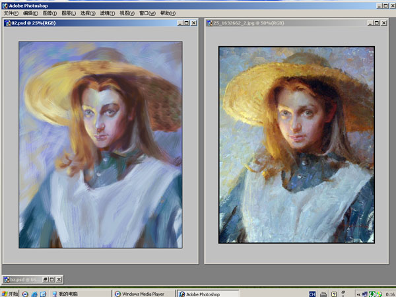This screenshot has width=396, height=297.
Task: Open the 选择(S) select menu
Action: point(88,13)
